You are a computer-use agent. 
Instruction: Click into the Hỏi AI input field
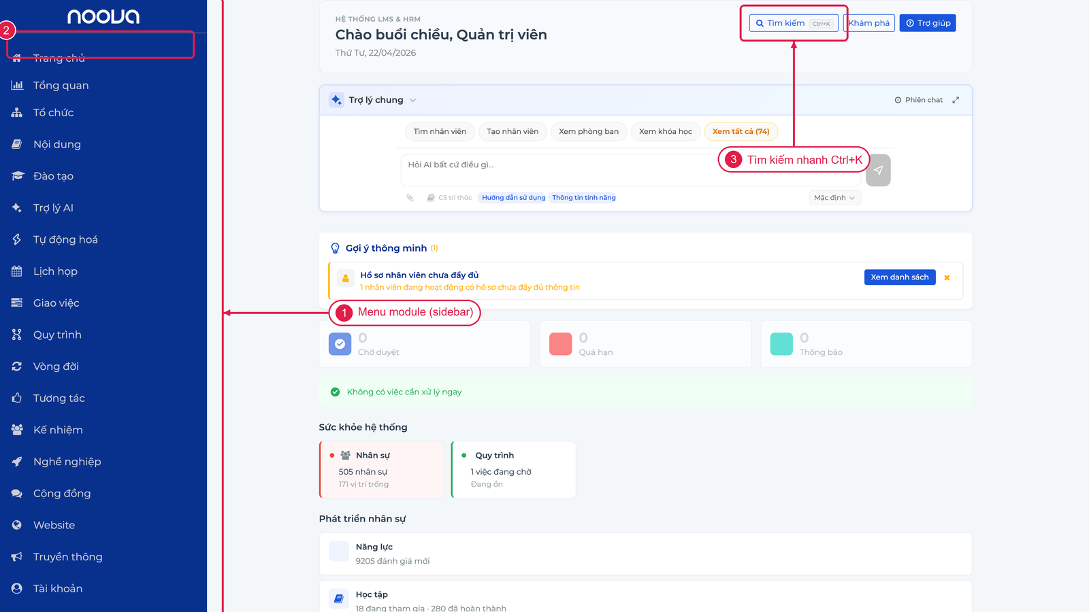click(631, 170)
